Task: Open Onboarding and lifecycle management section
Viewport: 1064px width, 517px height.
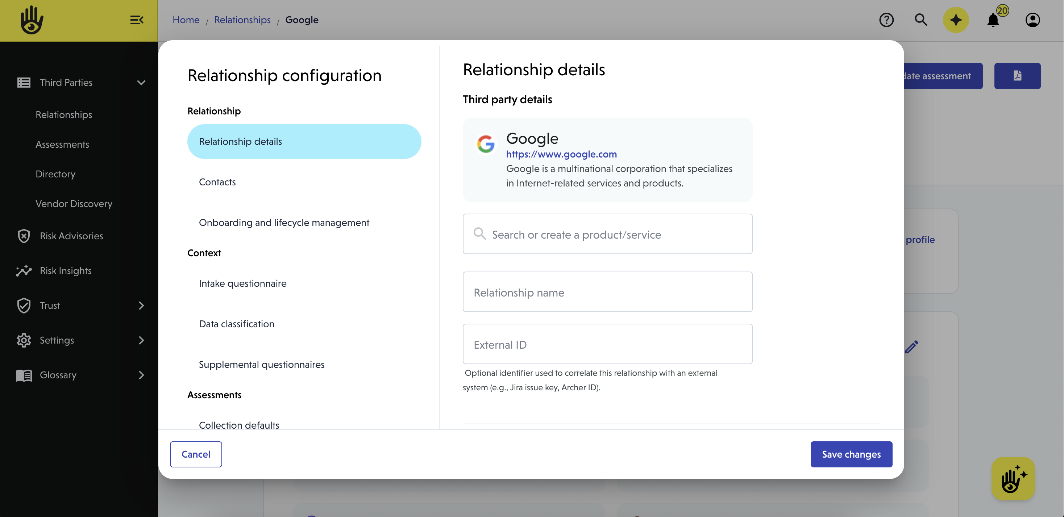Action: click(284, 222)
